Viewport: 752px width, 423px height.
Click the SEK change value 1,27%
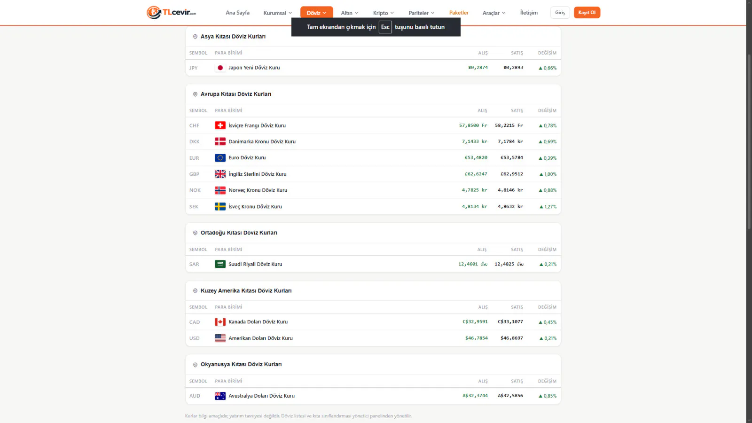click(550, 207)
